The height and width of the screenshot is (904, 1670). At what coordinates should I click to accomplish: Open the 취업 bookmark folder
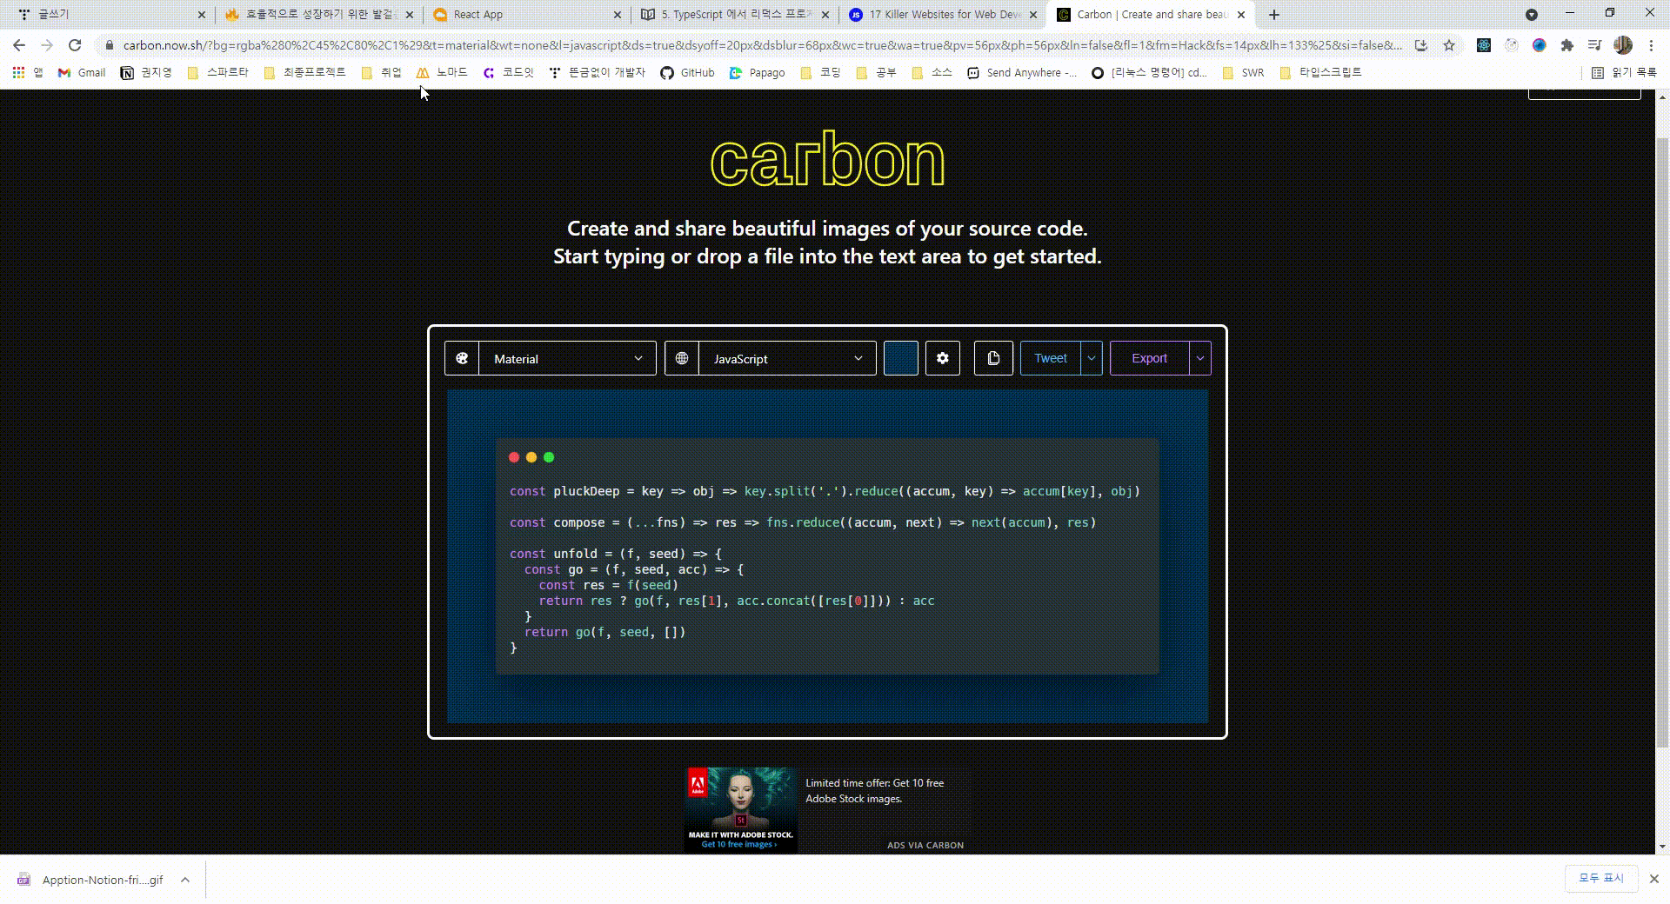click(382, 73)
